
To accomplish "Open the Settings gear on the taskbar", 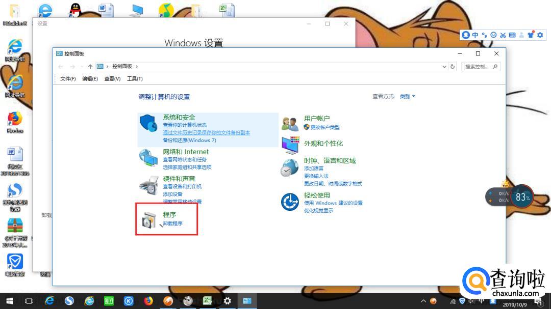I will [x=228, y=301].
